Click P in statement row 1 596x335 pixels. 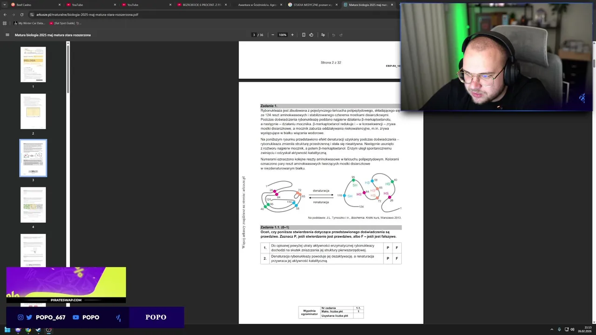tap(387, 248)
